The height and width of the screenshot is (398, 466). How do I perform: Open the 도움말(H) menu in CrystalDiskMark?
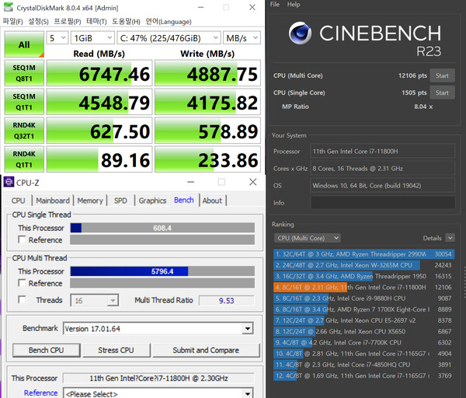pyautogui.click(x=126, y=22)
